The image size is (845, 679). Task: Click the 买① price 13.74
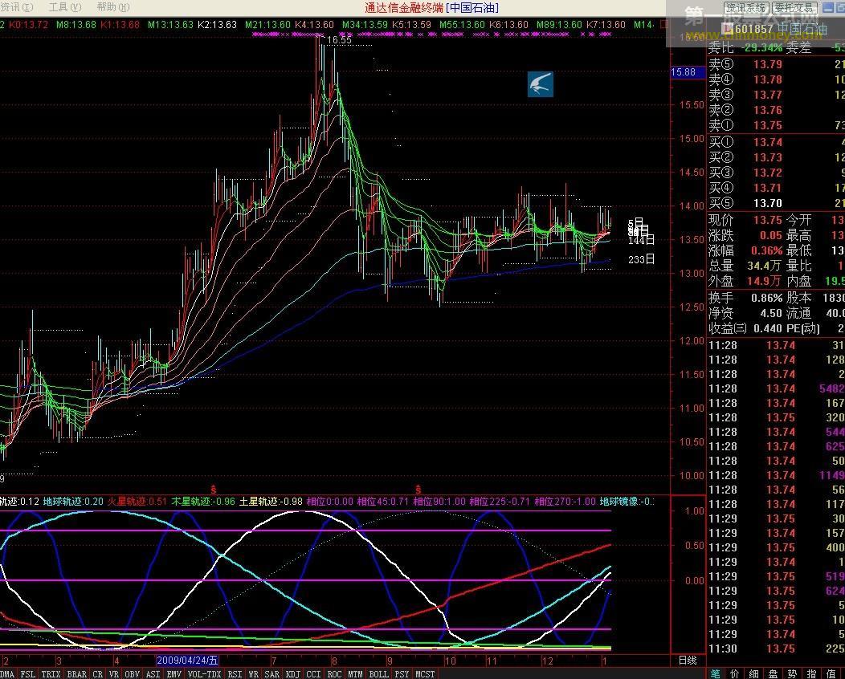[767, 142]
